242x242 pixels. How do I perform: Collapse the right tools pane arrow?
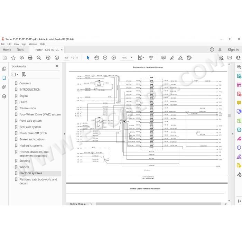(x=233, y=134)
